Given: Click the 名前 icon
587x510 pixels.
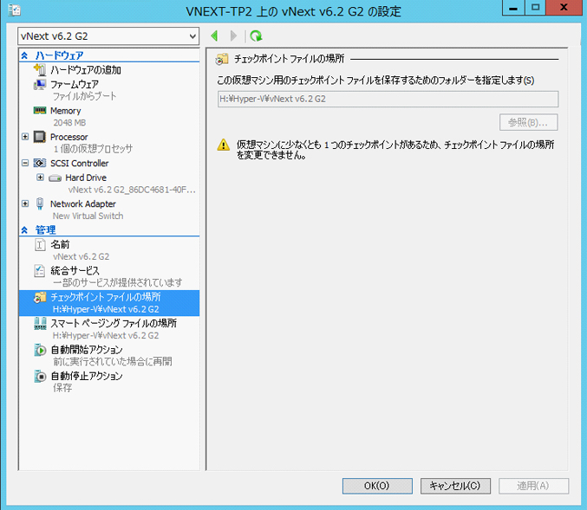Looking at the screenshot, I should [x=40, y=244].
